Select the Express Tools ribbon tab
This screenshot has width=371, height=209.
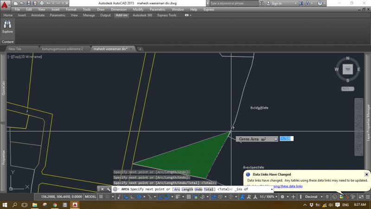click(x=166, y=15)
